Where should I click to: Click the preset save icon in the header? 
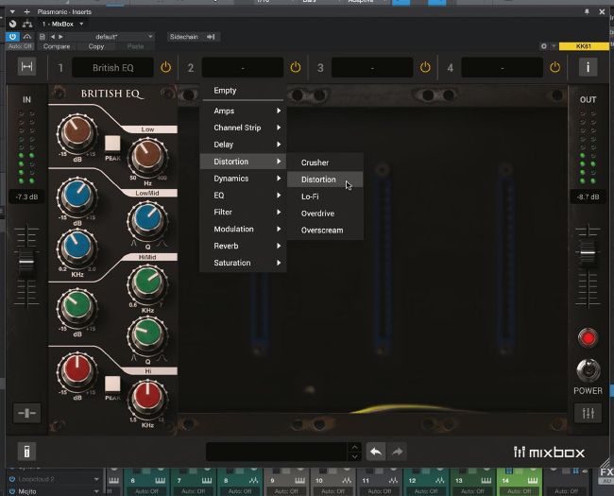pos(42,37)
